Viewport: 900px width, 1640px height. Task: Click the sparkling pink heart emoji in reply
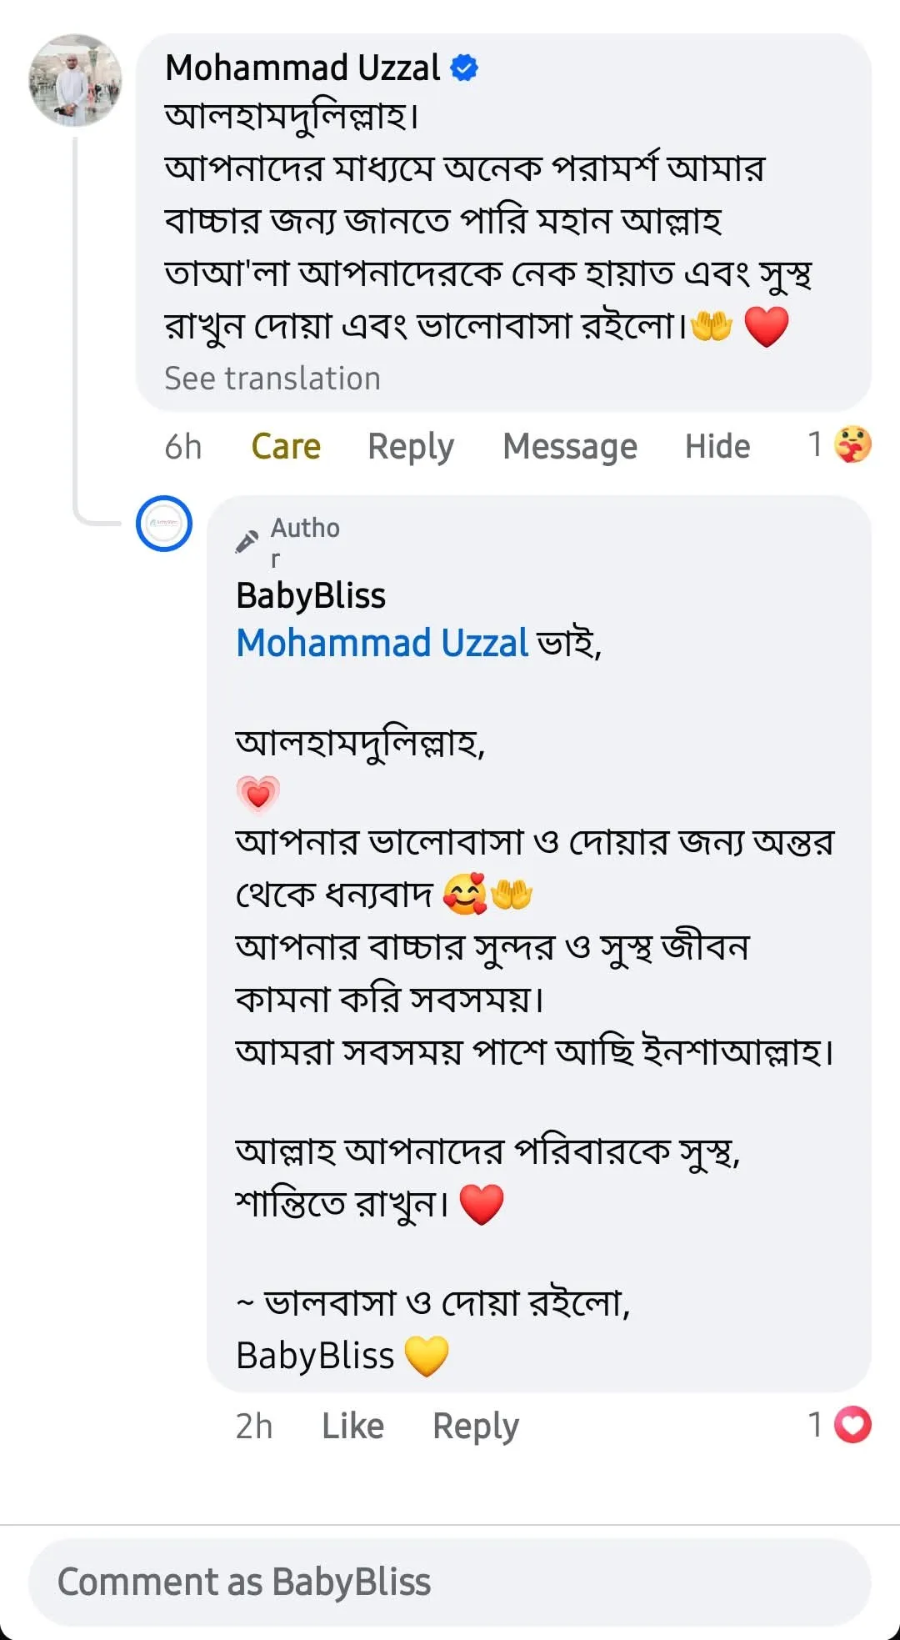[258, 793]
